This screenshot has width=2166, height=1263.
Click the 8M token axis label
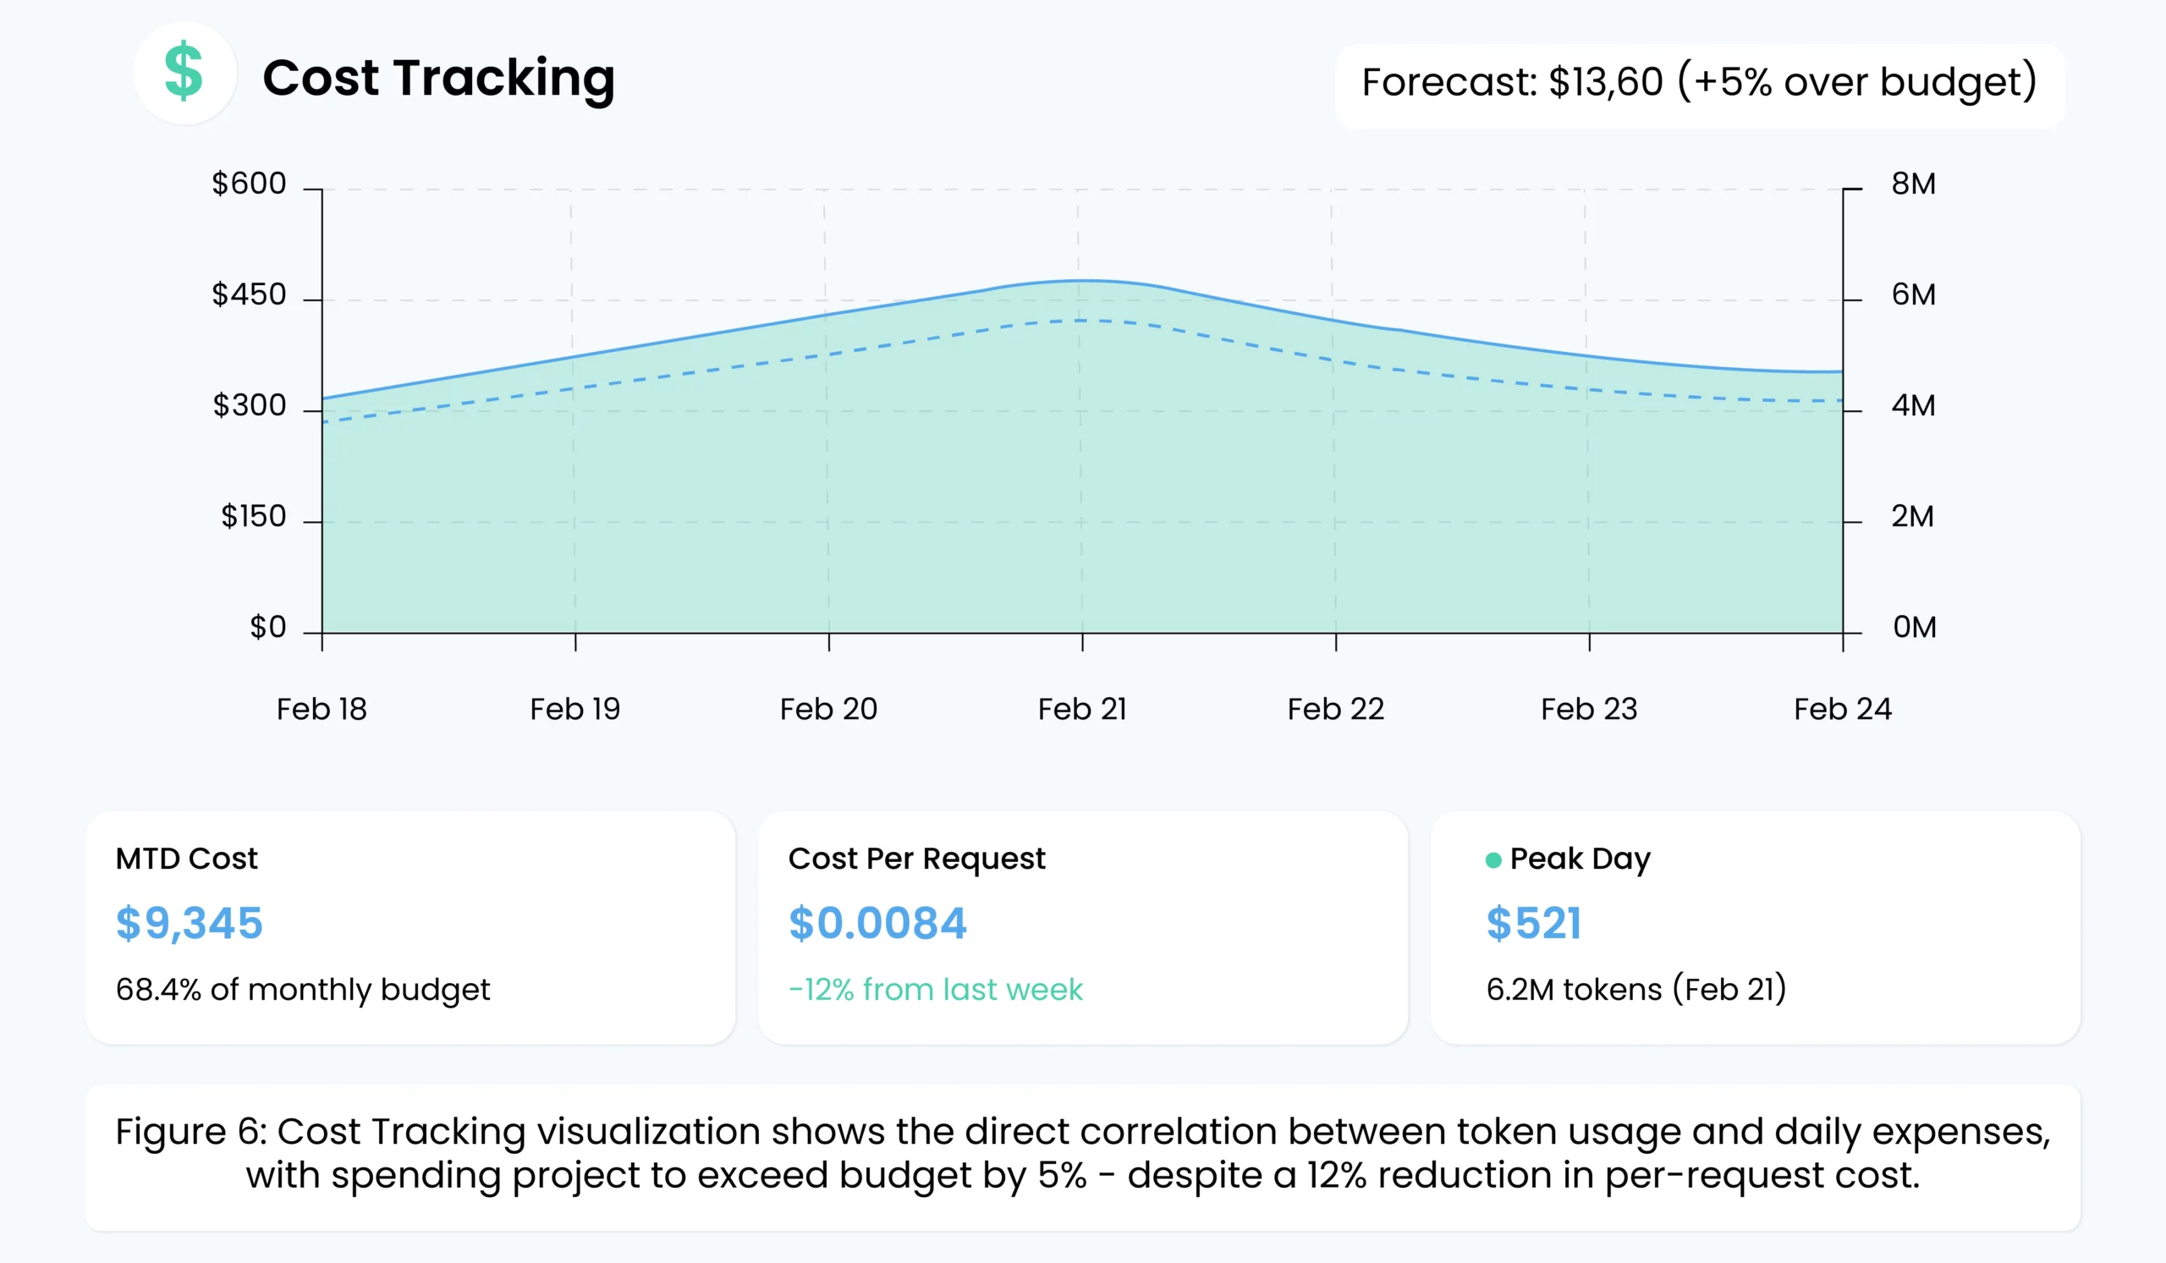pos(1913,184)
